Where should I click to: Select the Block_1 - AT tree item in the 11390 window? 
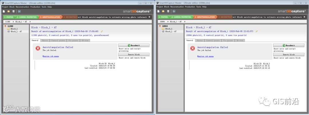pos(16,31)
